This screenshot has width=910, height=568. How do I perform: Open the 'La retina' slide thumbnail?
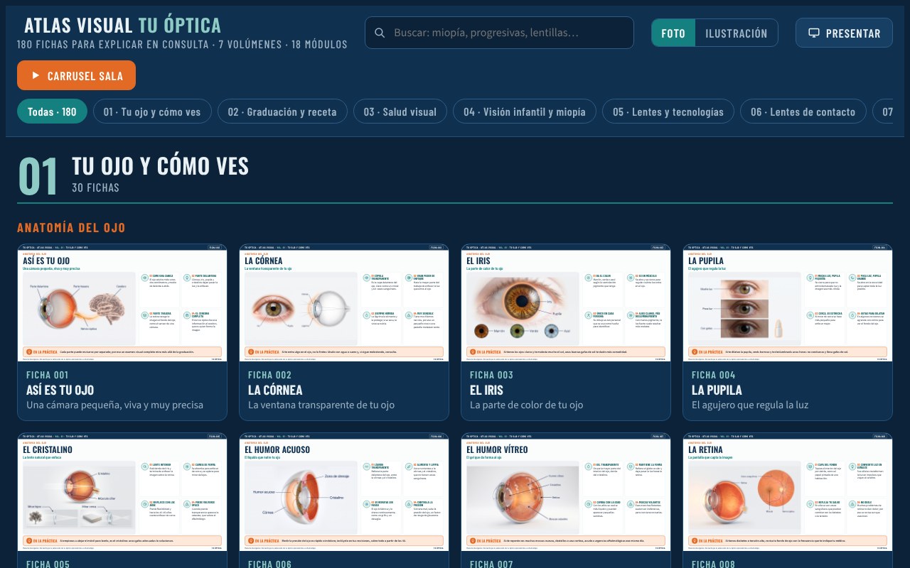point(788,492)
